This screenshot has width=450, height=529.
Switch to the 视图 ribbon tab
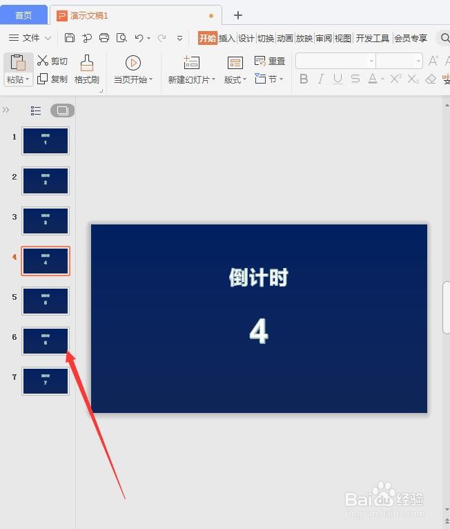[343, 39]
